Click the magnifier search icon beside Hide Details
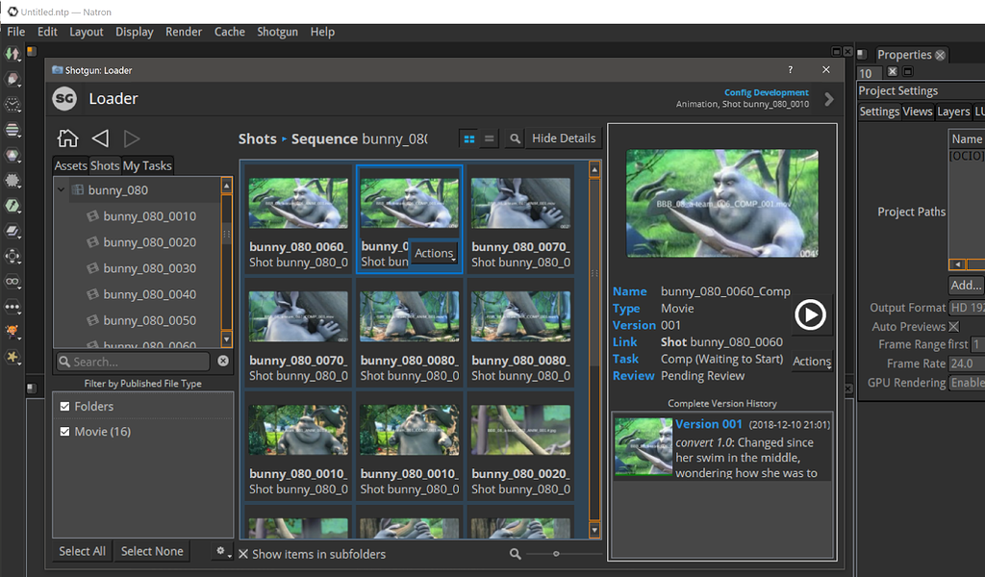 coord(514,138)
